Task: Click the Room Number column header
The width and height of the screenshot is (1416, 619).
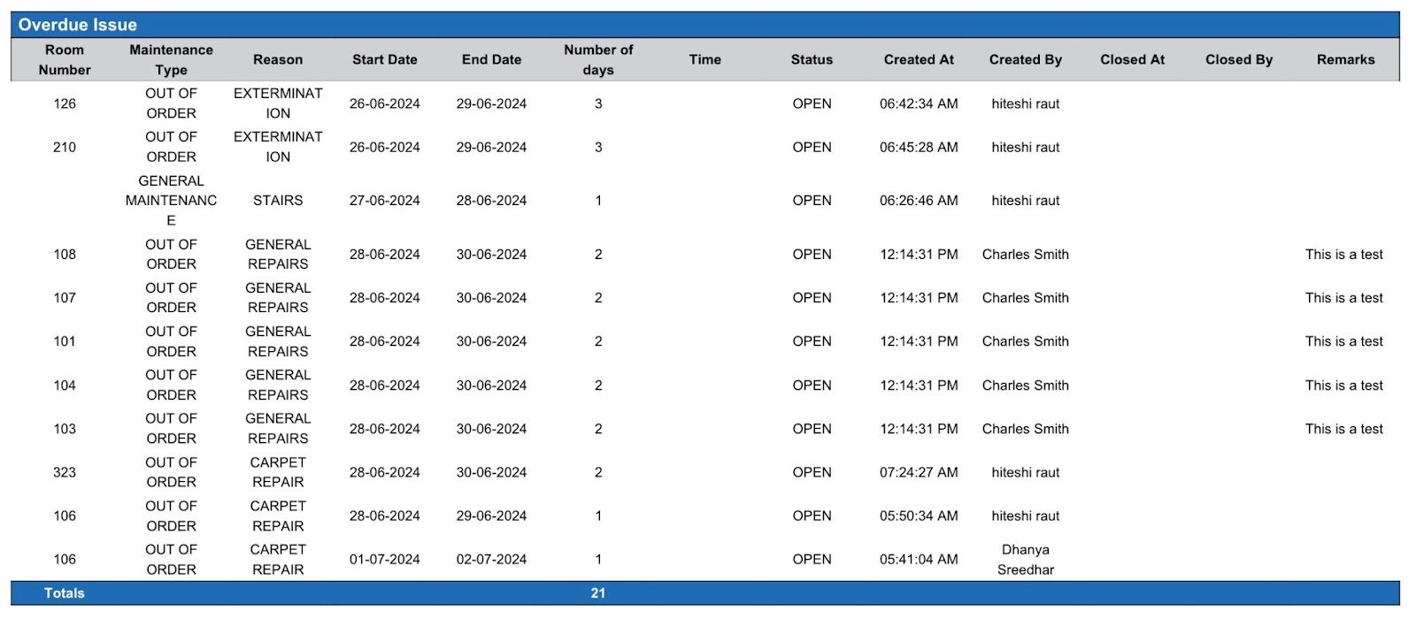Action: tap(65, 59)
